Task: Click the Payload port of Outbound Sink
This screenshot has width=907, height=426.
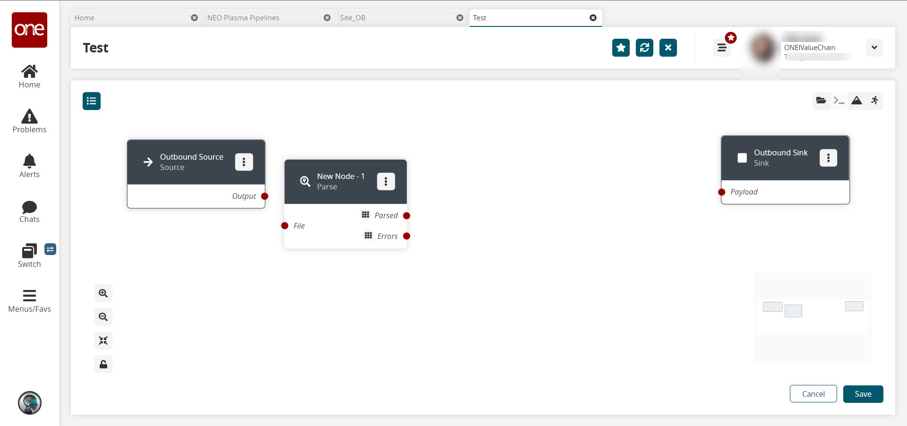Action: click(722, 192)
